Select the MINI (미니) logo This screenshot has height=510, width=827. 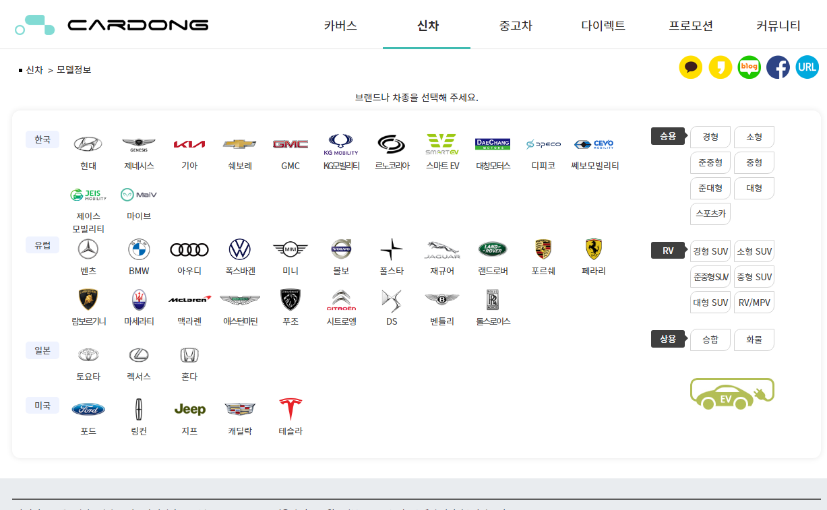290,249
